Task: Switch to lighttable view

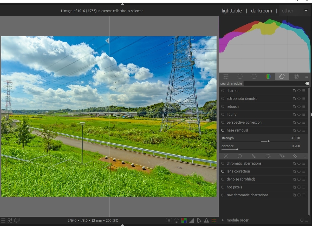Action: pos(232,11)
